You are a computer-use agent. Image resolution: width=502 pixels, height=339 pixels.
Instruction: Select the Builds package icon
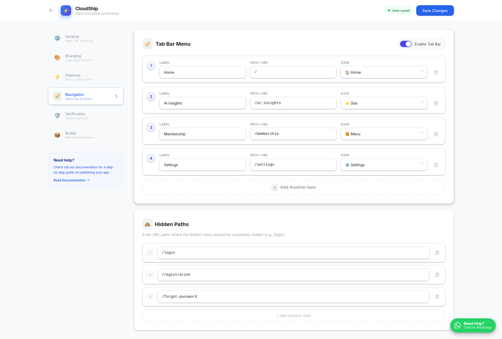(58, 135)
